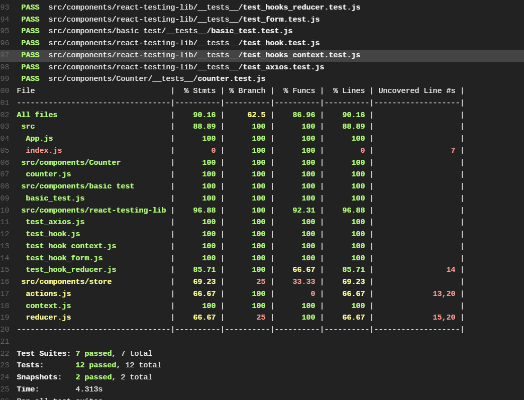Screen dimensions: 524x400
Task: Click the basic_test.test.js file path
Action: [170, 31]
